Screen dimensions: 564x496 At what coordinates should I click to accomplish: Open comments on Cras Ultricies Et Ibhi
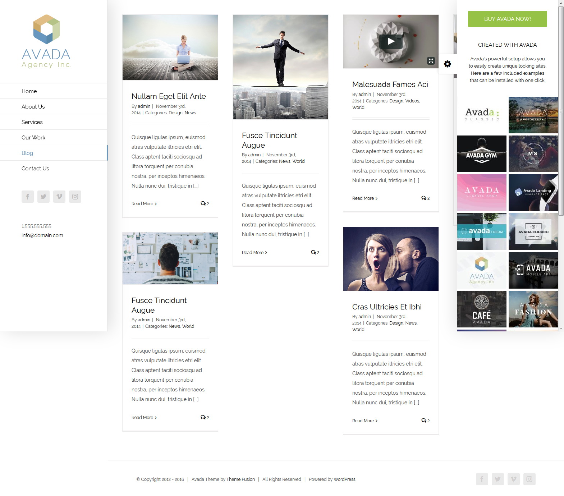(426, 421)
